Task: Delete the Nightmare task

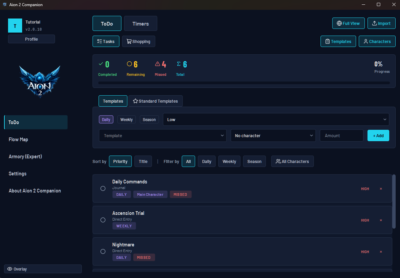Action: tap(381, 252)
